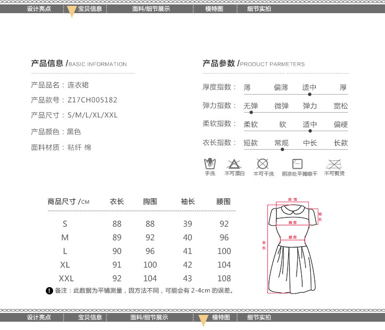Viewport: 385px width, 330px height.
Task: Click 细节实拍 in the bottom navigation bar
Action: pyautogui.click(x=259, y=317)
